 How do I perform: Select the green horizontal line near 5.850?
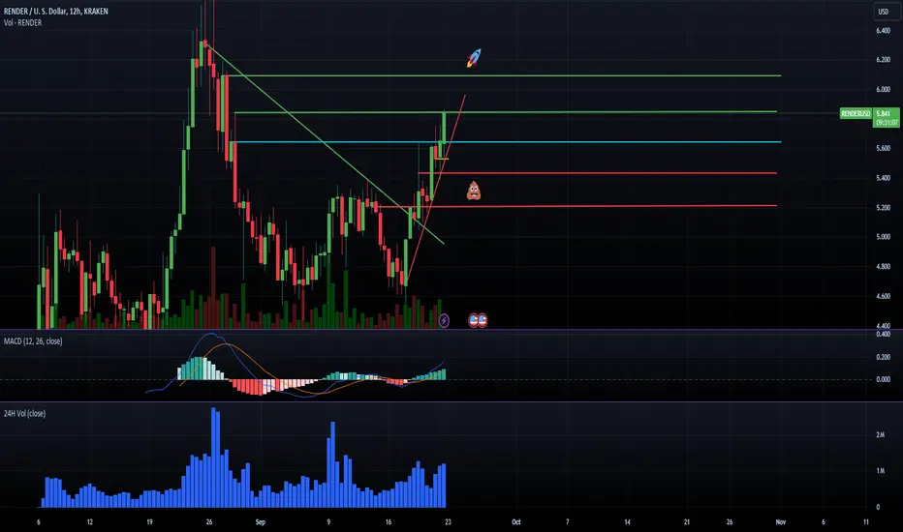[506, 112]
